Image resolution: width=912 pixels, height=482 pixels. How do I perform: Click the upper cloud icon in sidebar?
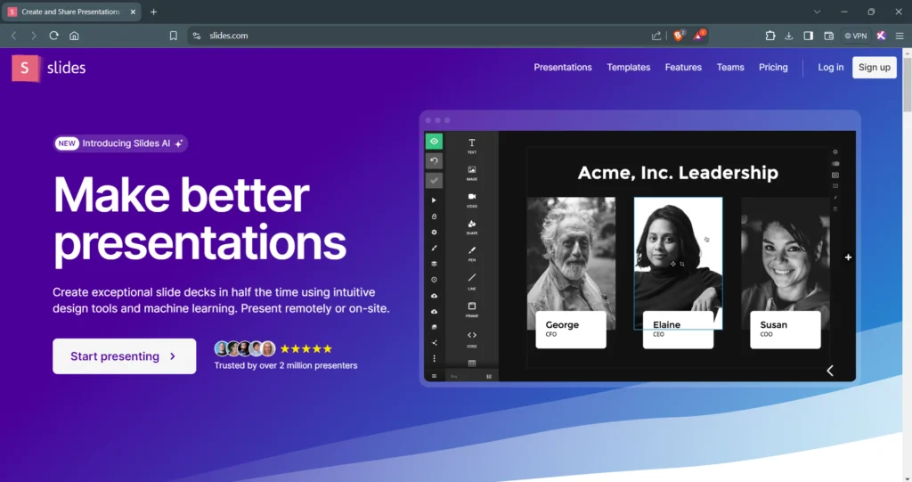coord(434,296)
